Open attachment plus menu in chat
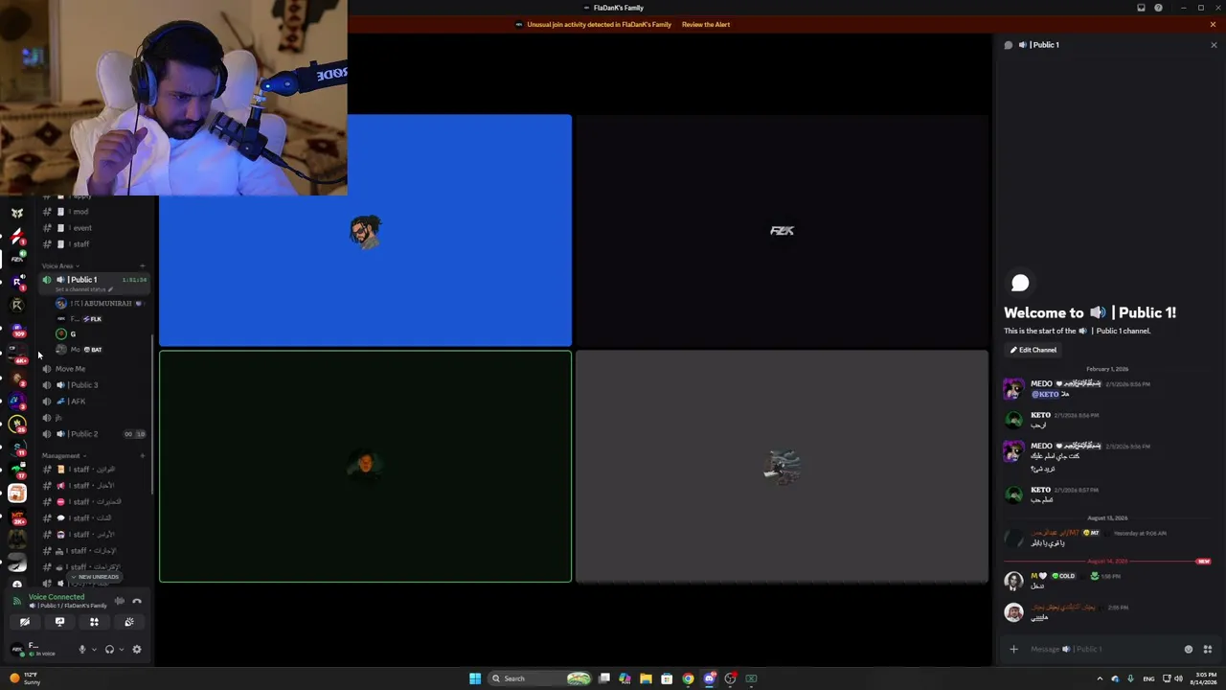 point(1013,650)
